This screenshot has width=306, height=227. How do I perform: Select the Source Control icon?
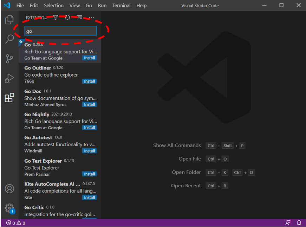[x=9, y=59]
